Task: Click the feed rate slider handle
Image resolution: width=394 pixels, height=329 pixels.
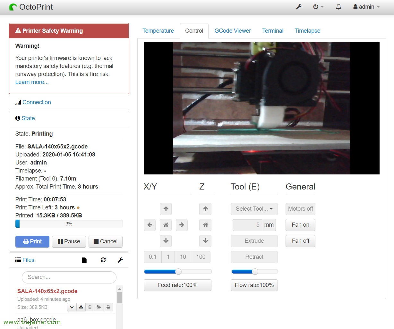Action: pyautogui.click(x=178, y=272)
